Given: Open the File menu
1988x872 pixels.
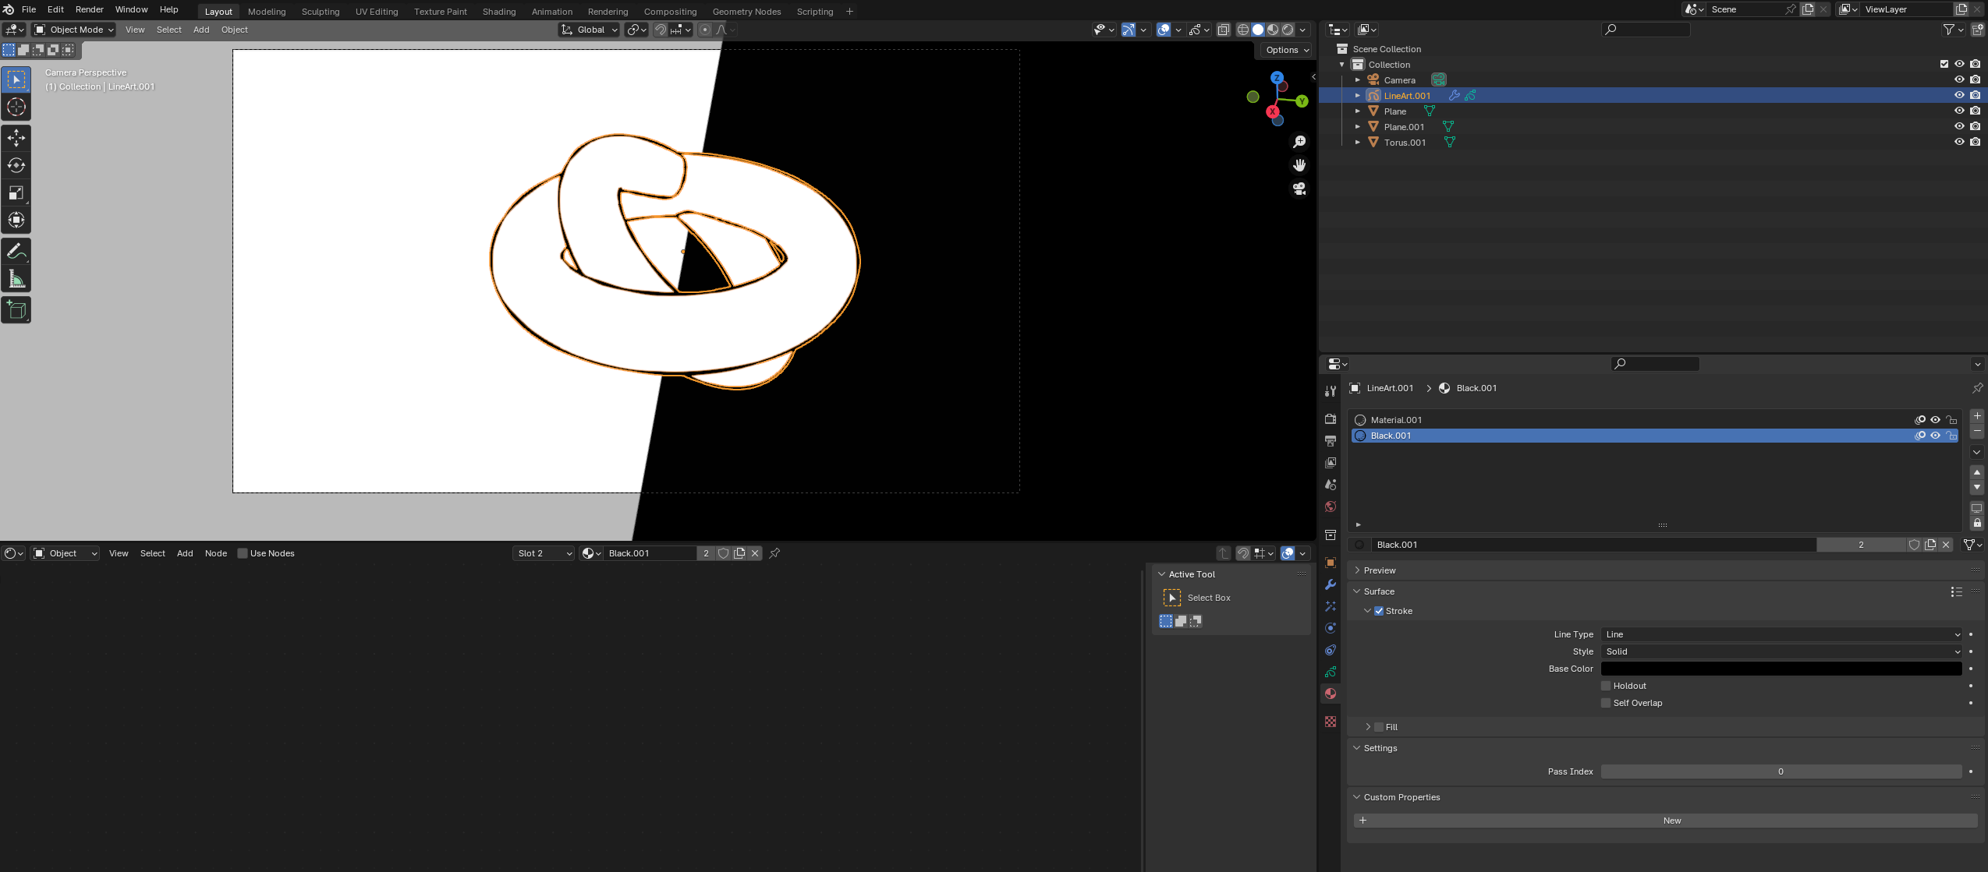Looking at the screenshot, I should point(29,9).
